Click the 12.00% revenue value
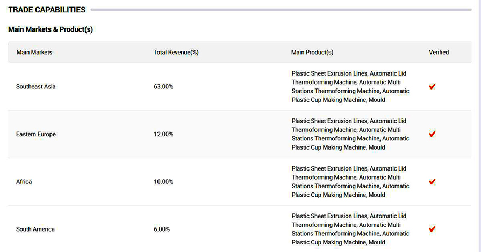 click(163, 134)
